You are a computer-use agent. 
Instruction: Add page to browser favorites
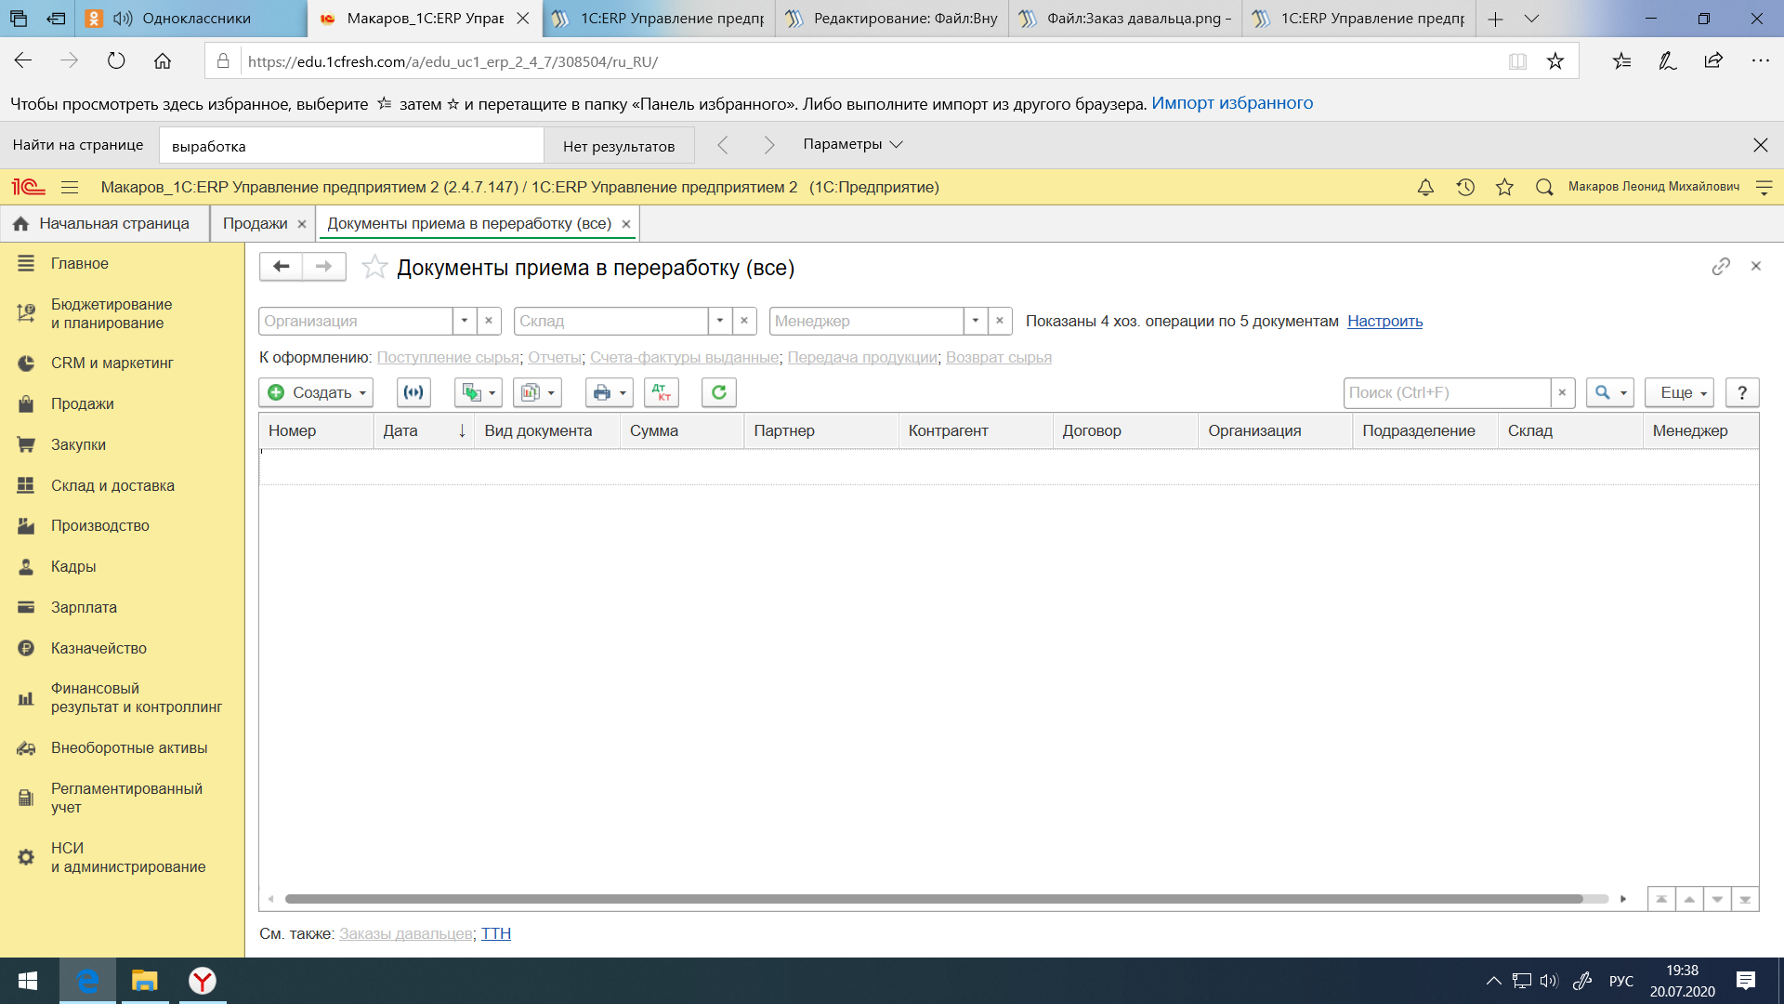pos(1555,61)
